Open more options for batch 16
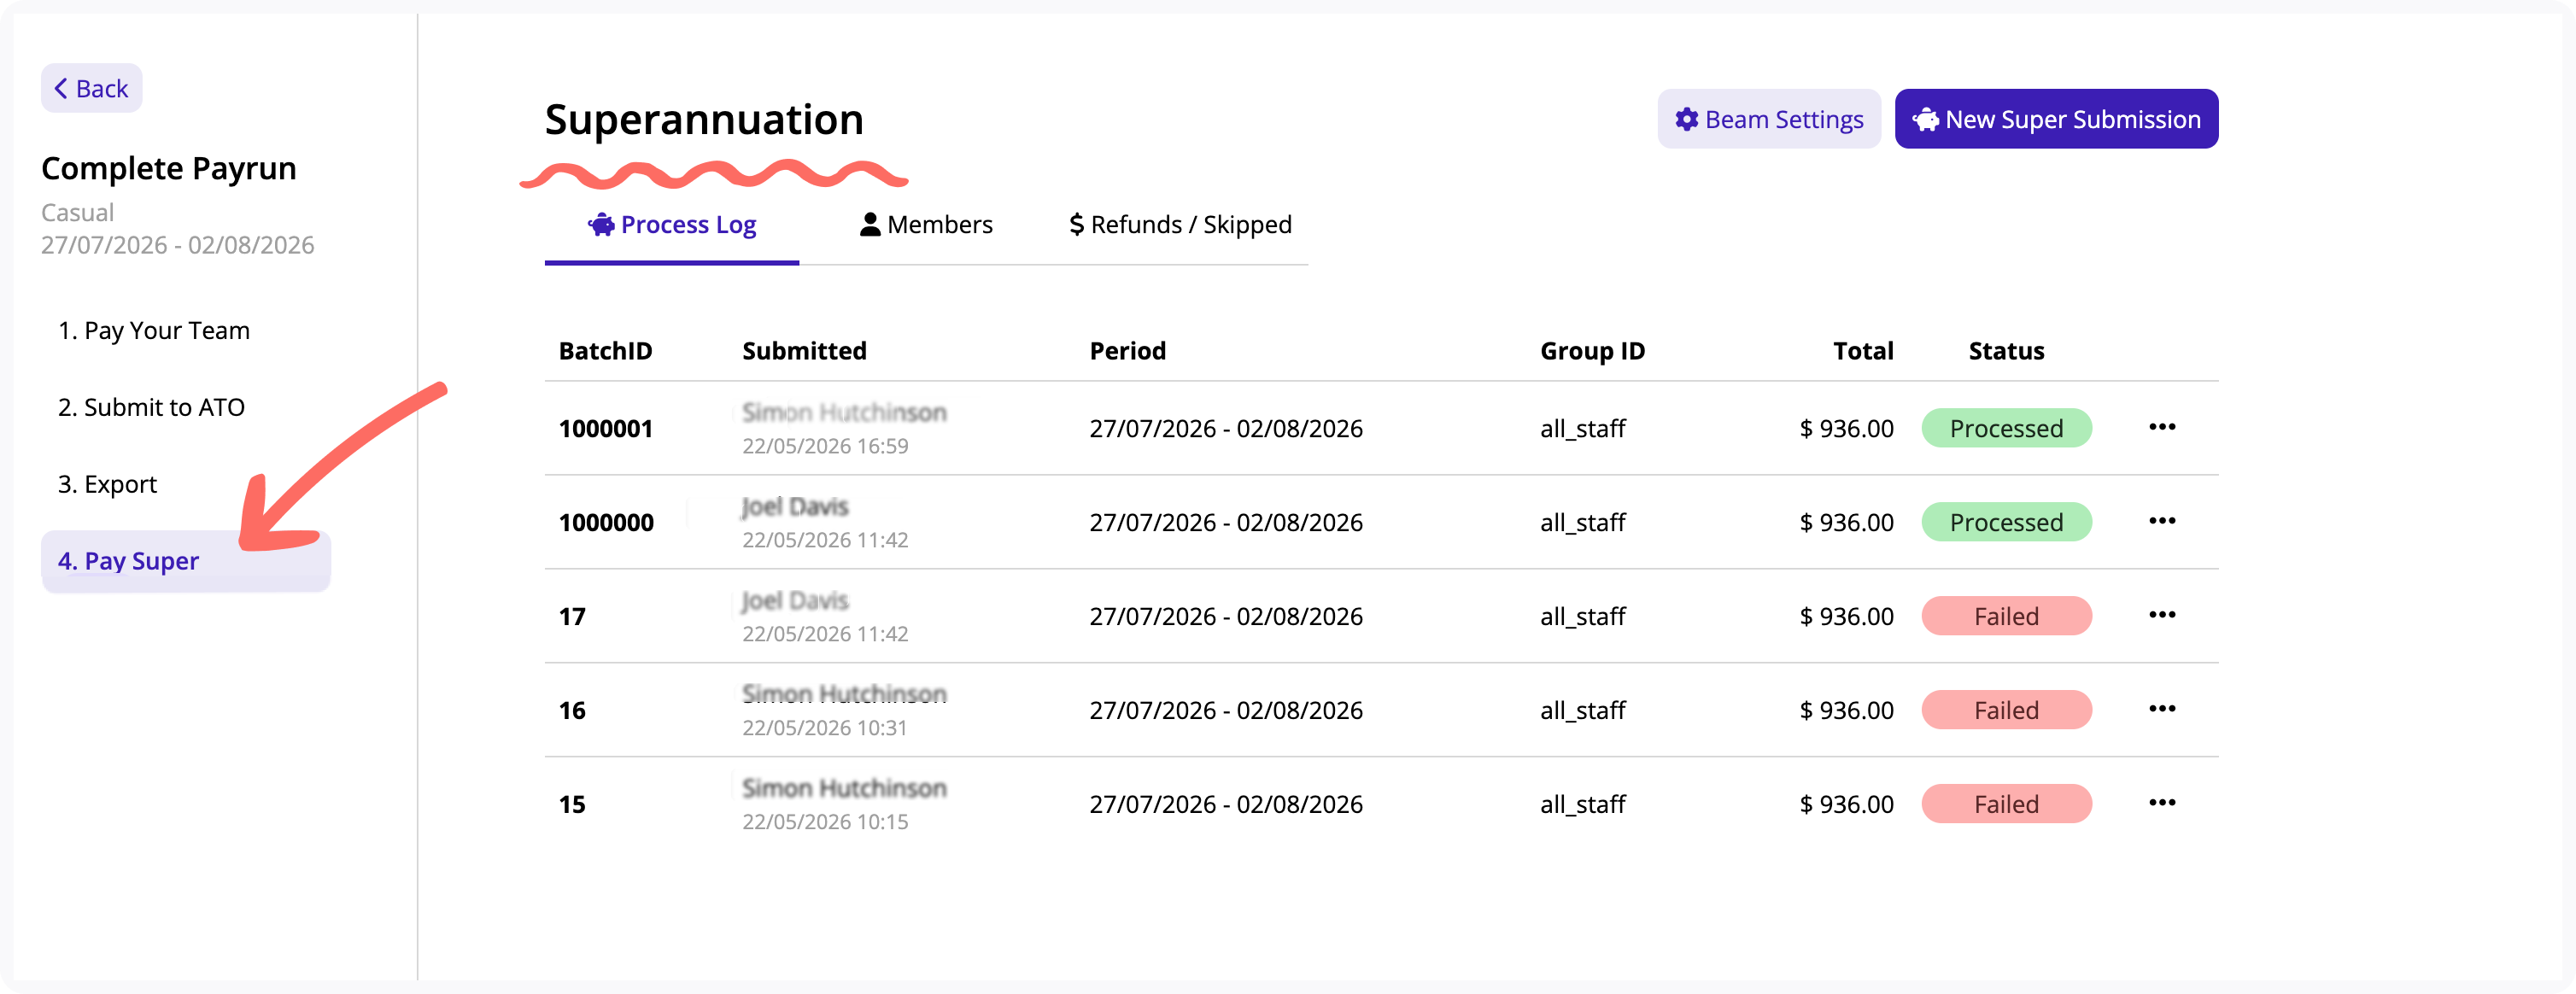This screenshot has height=994, width=2576. coord(2162,710)
